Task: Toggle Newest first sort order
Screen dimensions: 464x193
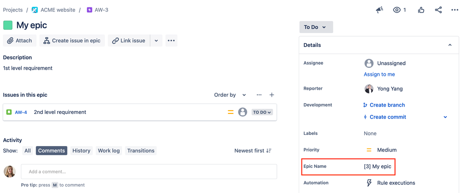Action: click(253, 151)
